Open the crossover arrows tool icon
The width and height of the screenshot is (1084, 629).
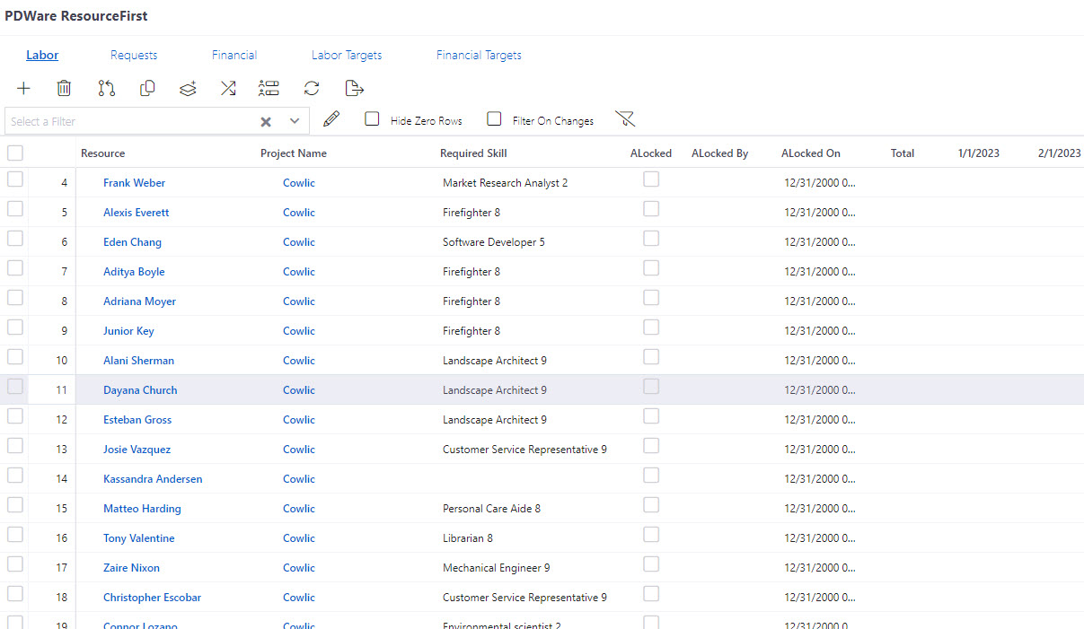coord(228,88)
